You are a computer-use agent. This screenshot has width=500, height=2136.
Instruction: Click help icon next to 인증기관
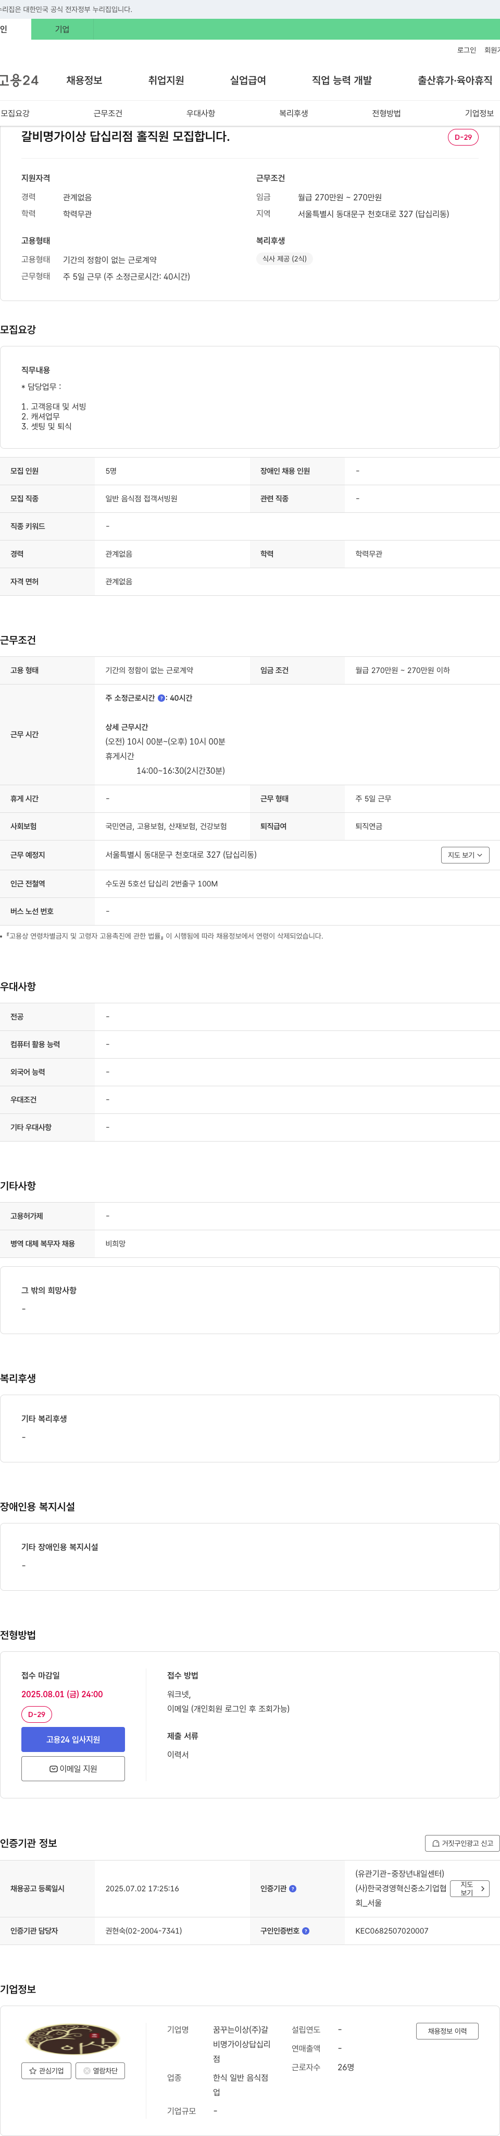pyautogui.click(x=292, y=1889)
